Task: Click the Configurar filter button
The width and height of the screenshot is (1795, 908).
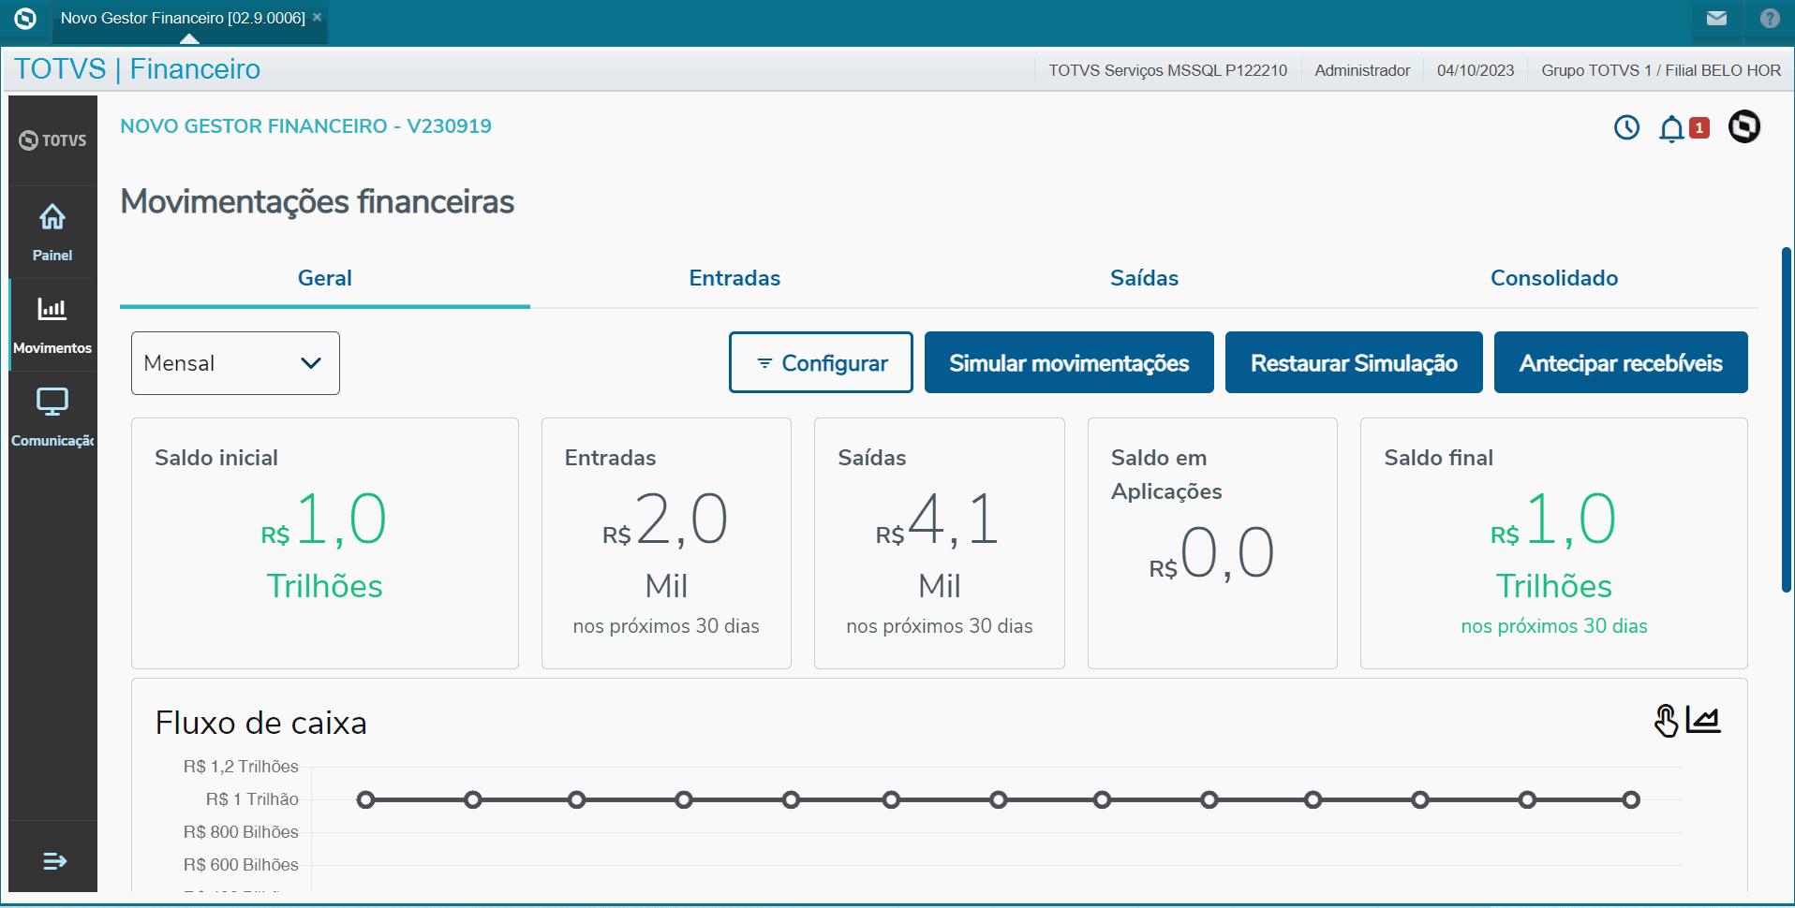Action: [x=821, y=362]
